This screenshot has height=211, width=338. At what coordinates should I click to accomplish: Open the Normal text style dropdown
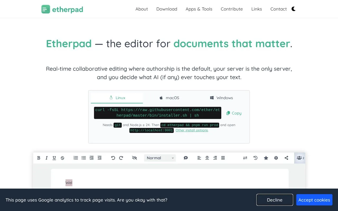click(160, 158)
